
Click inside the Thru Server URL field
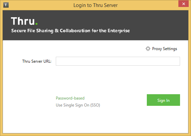118,61
